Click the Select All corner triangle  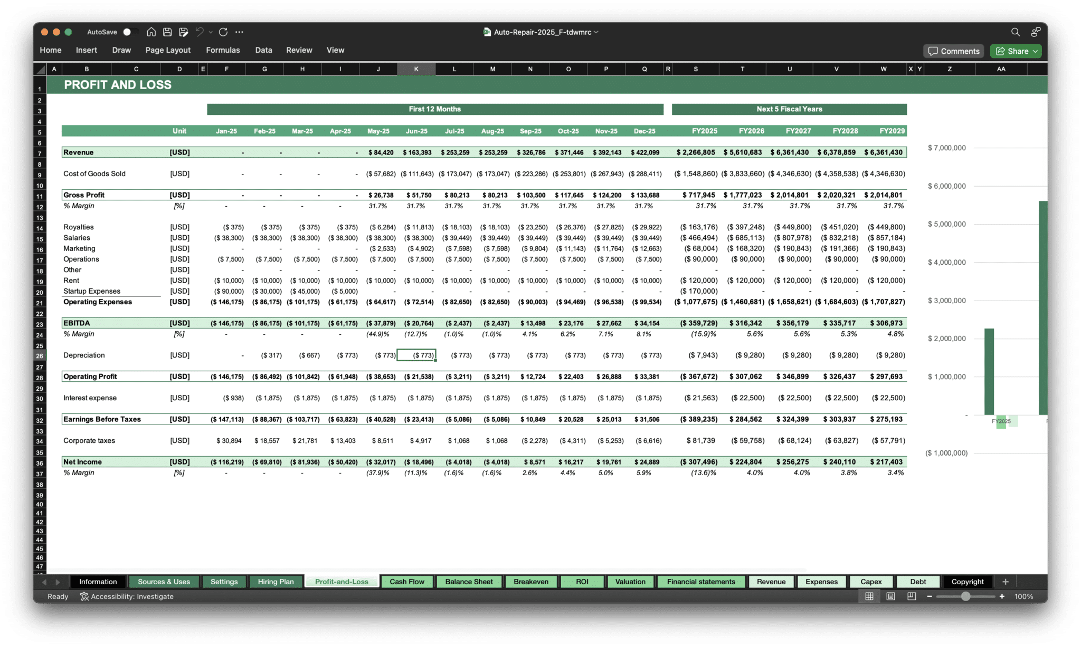[40, 69]
